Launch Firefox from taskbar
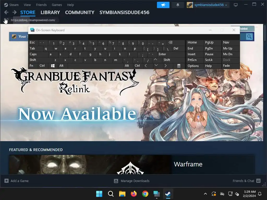This screenshot has width=267, height=200. pos(134,194)
